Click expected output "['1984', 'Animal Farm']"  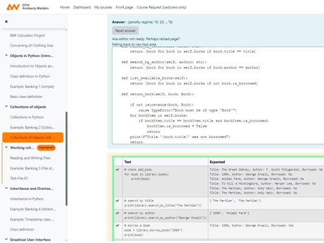coord(229,213)
